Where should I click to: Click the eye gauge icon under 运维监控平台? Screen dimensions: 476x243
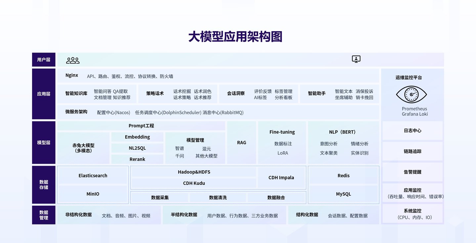[411, 94]
